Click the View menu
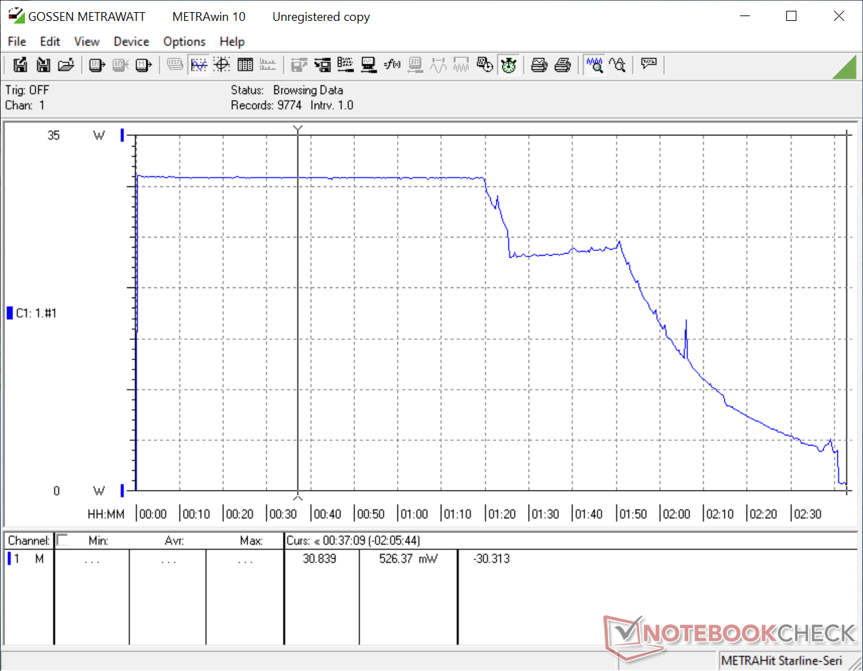The width and height of the screenshot is (863, 671). coord(87,42)
